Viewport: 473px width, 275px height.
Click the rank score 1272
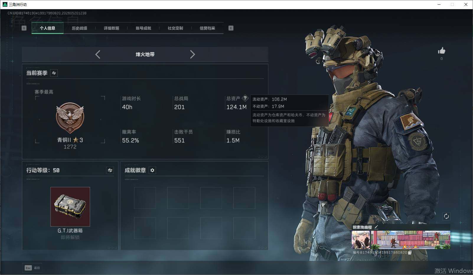pos(70,147)
